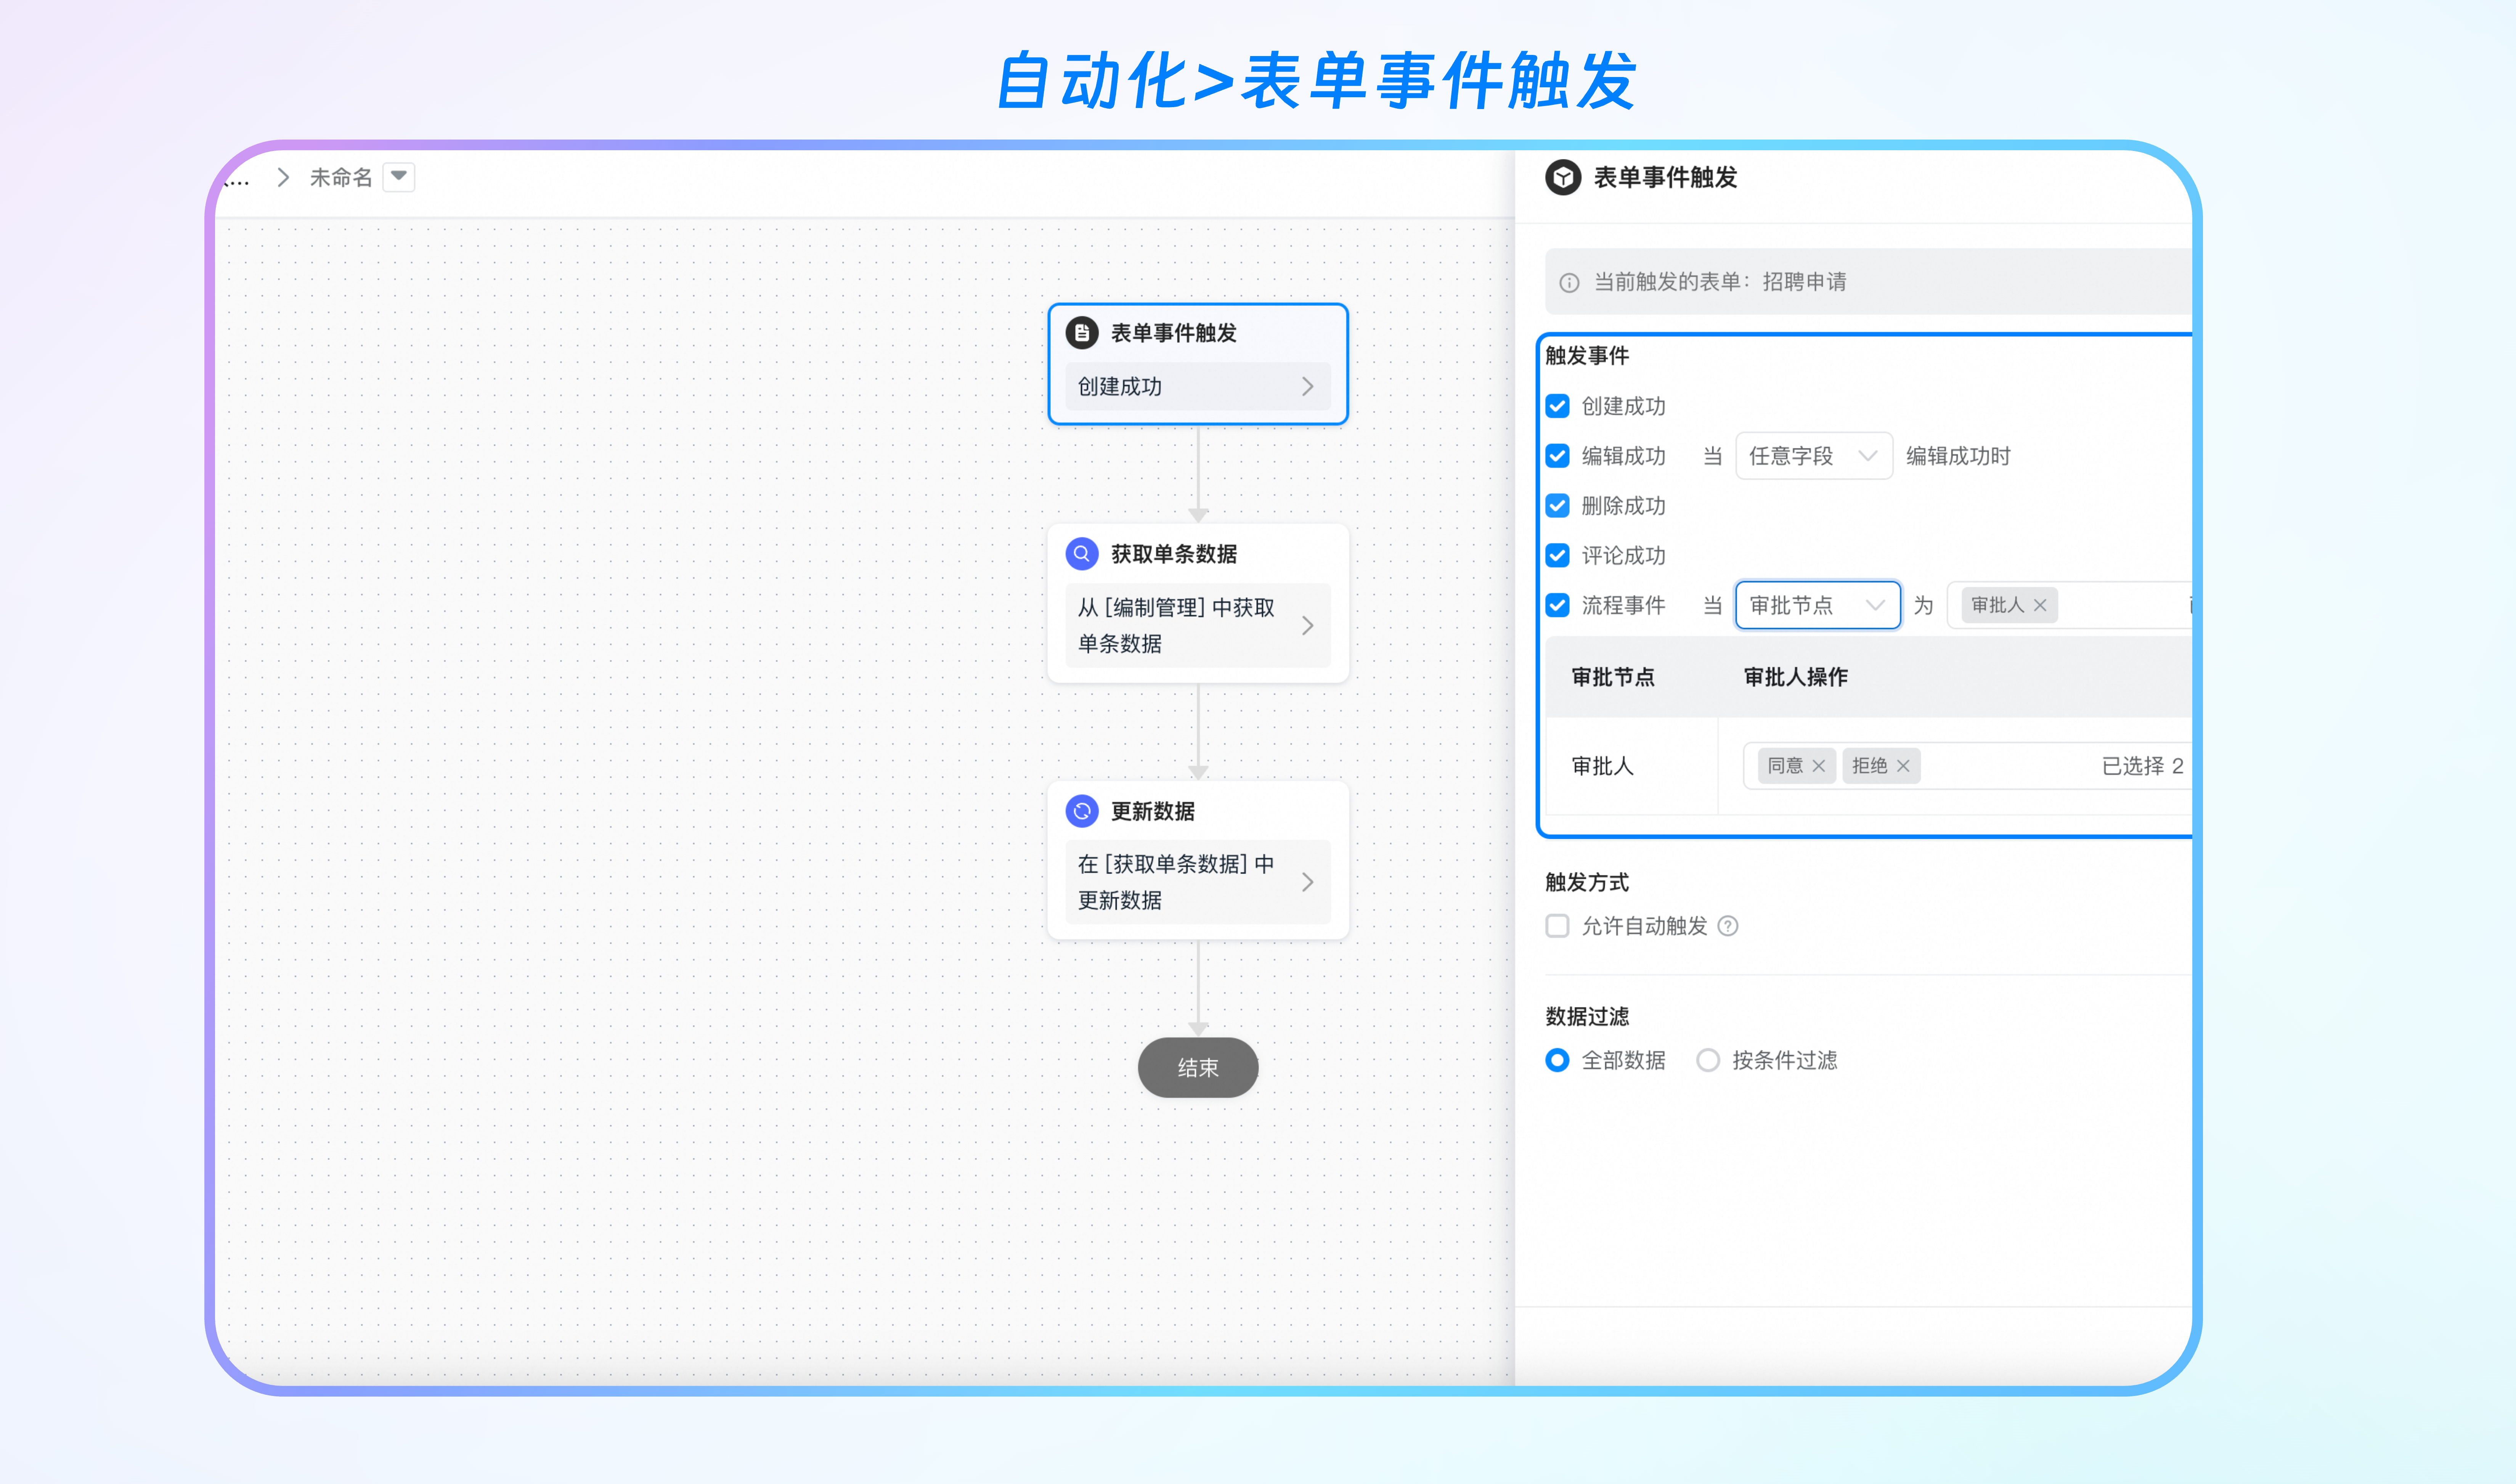The width and height of the screenshot is (2516, 1484).
Task: Uncheck the 创建成功 checkbox
Action: click(x=1557, y=406)
